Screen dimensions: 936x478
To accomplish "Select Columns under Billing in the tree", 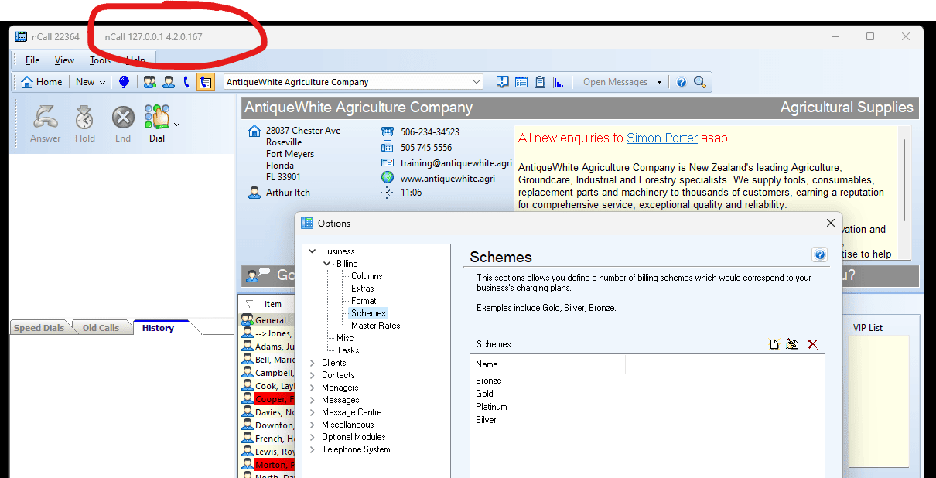I will (x=367, y=276).
